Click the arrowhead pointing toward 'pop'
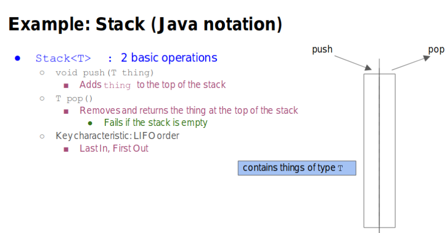Screen dimensions: 448x233 427,58
